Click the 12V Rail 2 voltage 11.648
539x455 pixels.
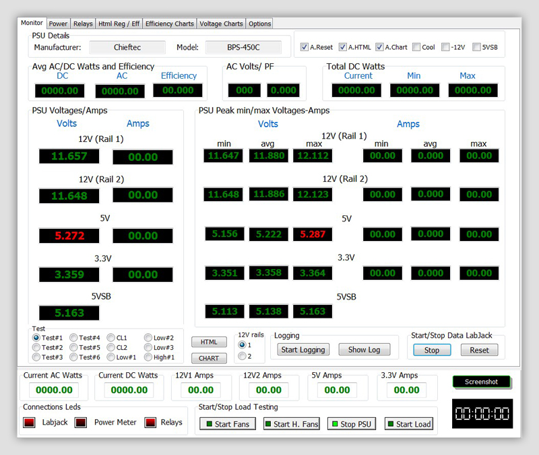(69, 196)
